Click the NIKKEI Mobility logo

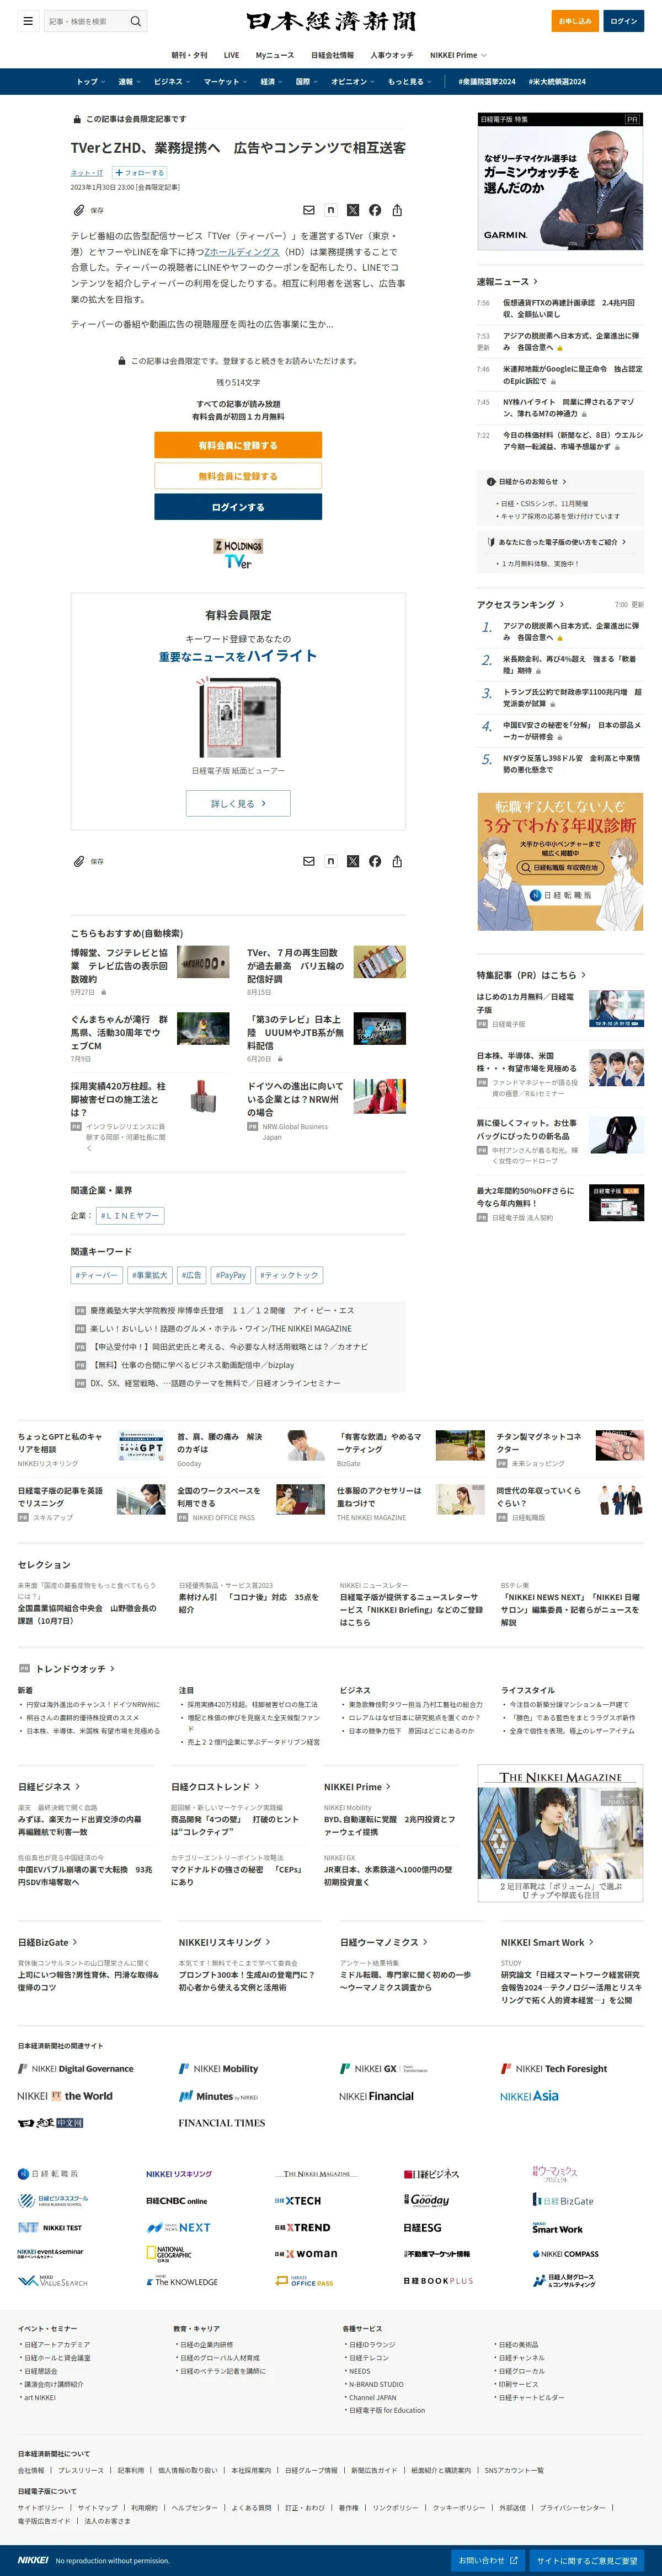[x=218, y=2069]
